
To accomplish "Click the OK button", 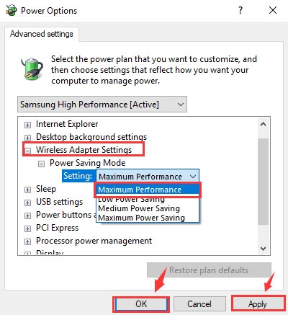I will (x=141, y=304).
